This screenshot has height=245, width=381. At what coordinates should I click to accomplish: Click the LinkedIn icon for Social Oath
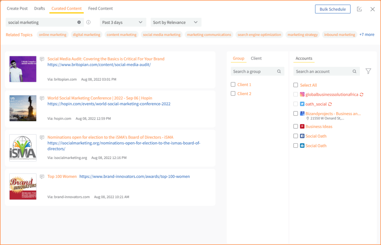click(302, 146)
